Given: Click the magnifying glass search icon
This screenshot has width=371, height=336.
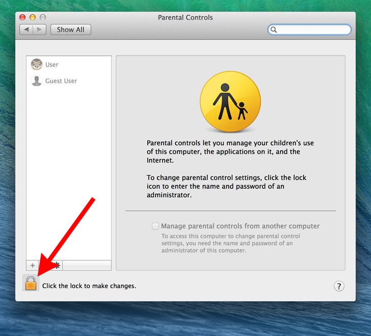Looking at the screenshot, I should coord(274,30).
